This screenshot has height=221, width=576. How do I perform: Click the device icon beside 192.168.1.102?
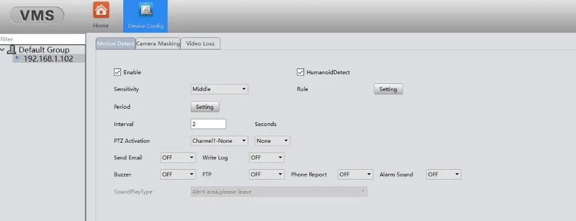17,58
